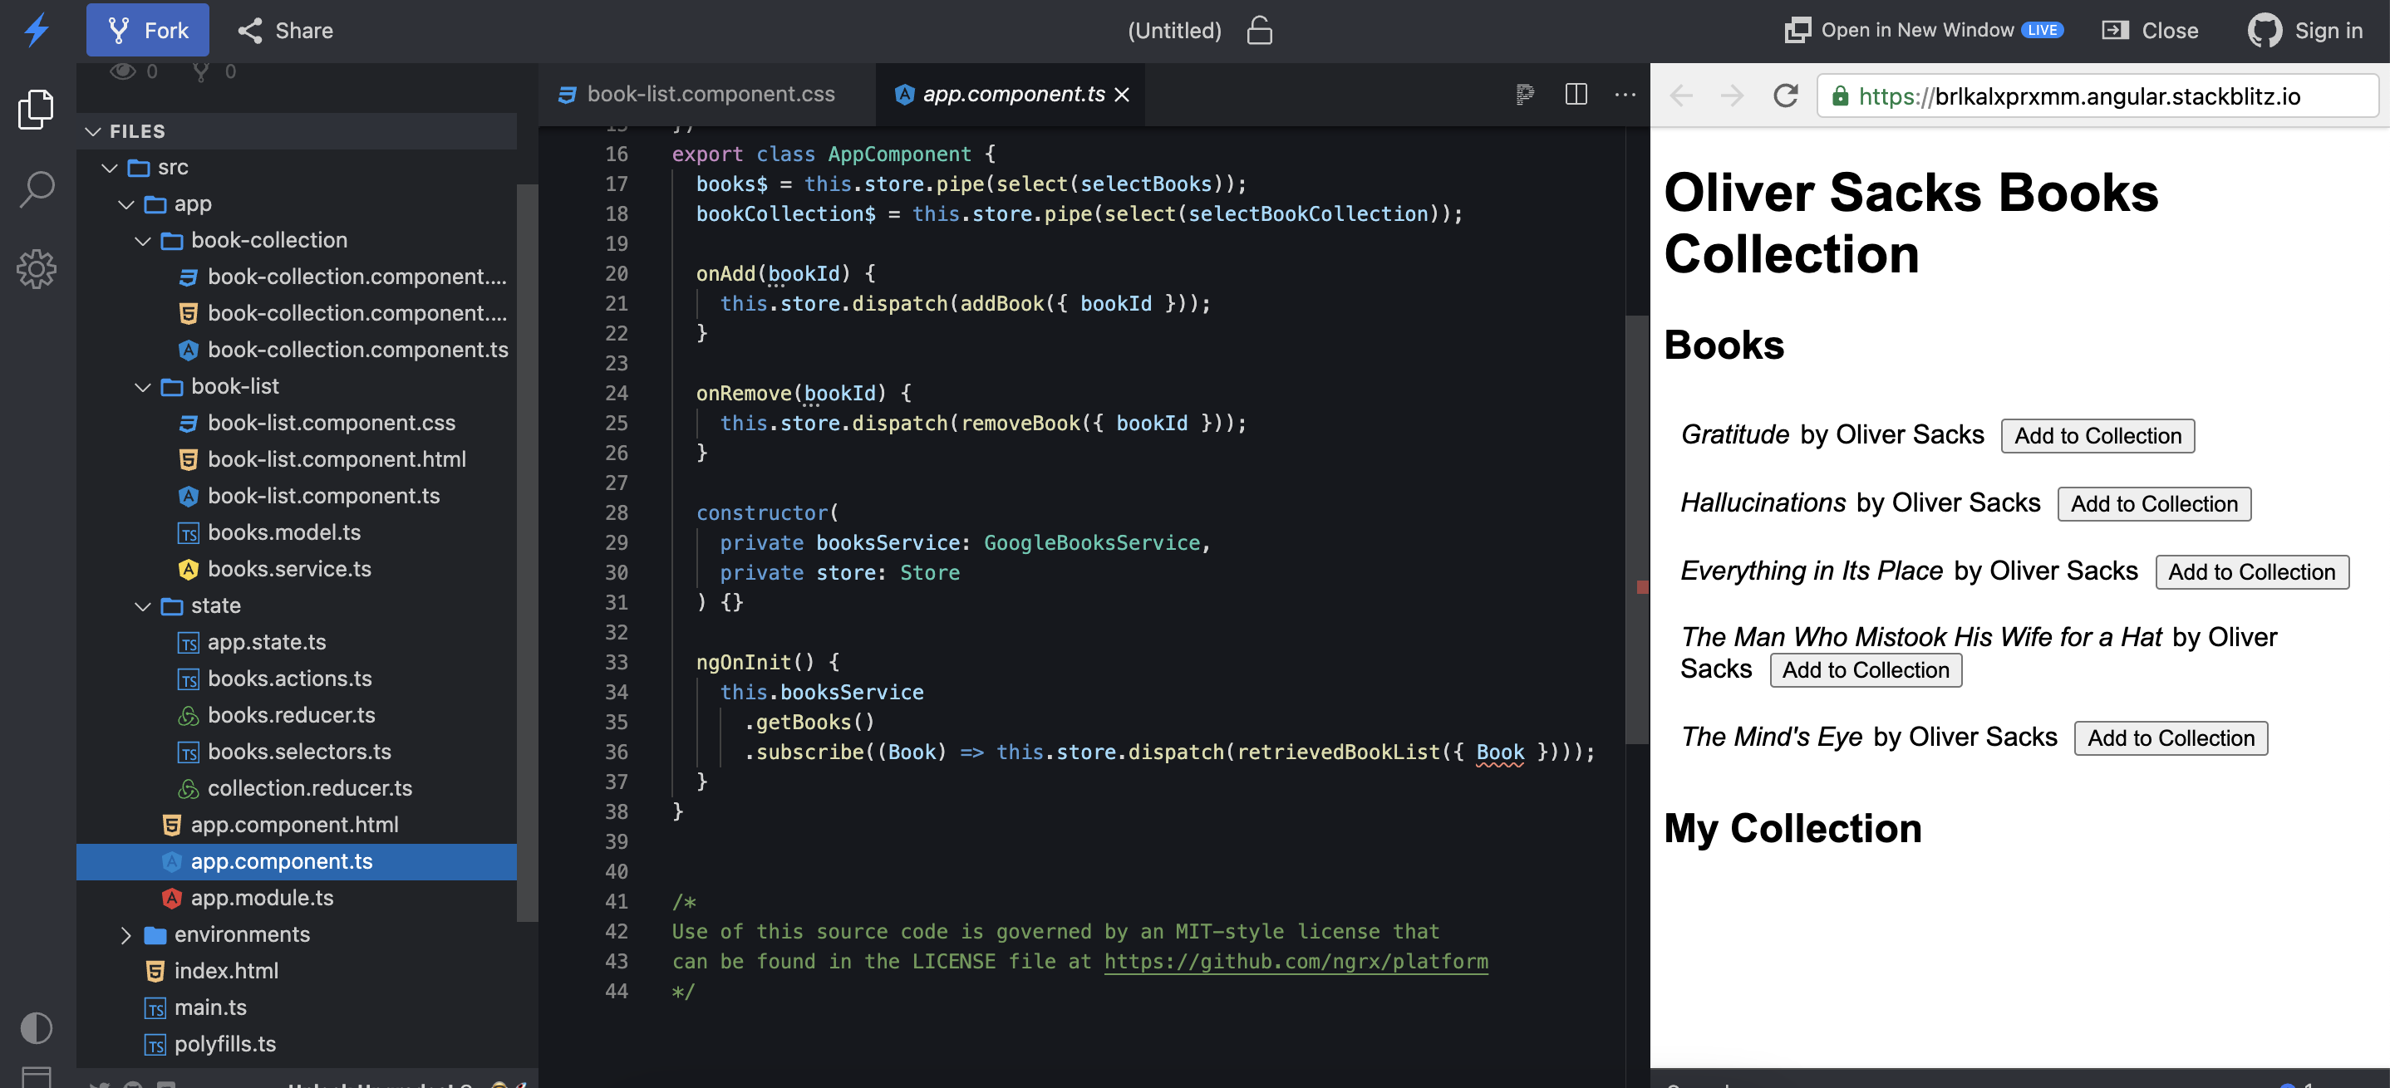Open books.service.ts file
The width and height of the screenshot is (2390, 1088).
tap(288, 570)
